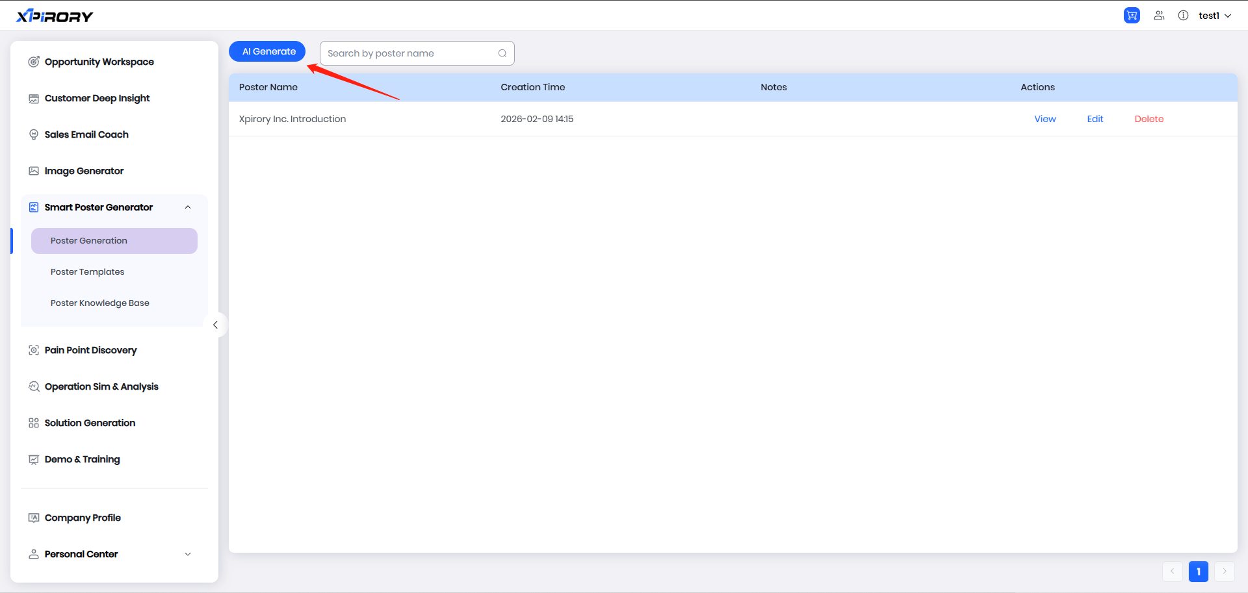Expand the Personal Center menu
This screenshot has width=1248, height=593.
[188, 554]
